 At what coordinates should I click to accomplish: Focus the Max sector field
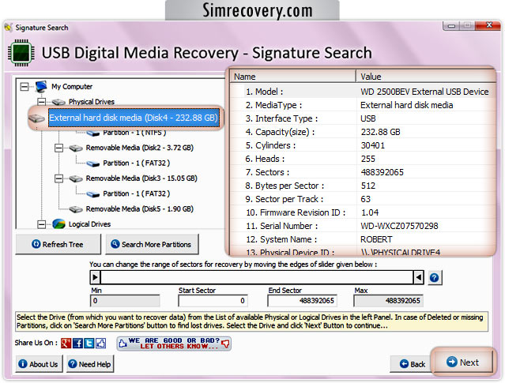388,301
